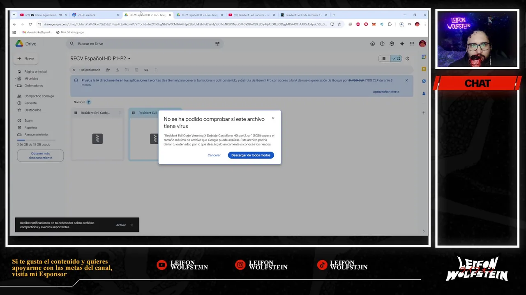526x295 pixels.
Task: Open the Google apps grid
Action: (x=412, y=44)
